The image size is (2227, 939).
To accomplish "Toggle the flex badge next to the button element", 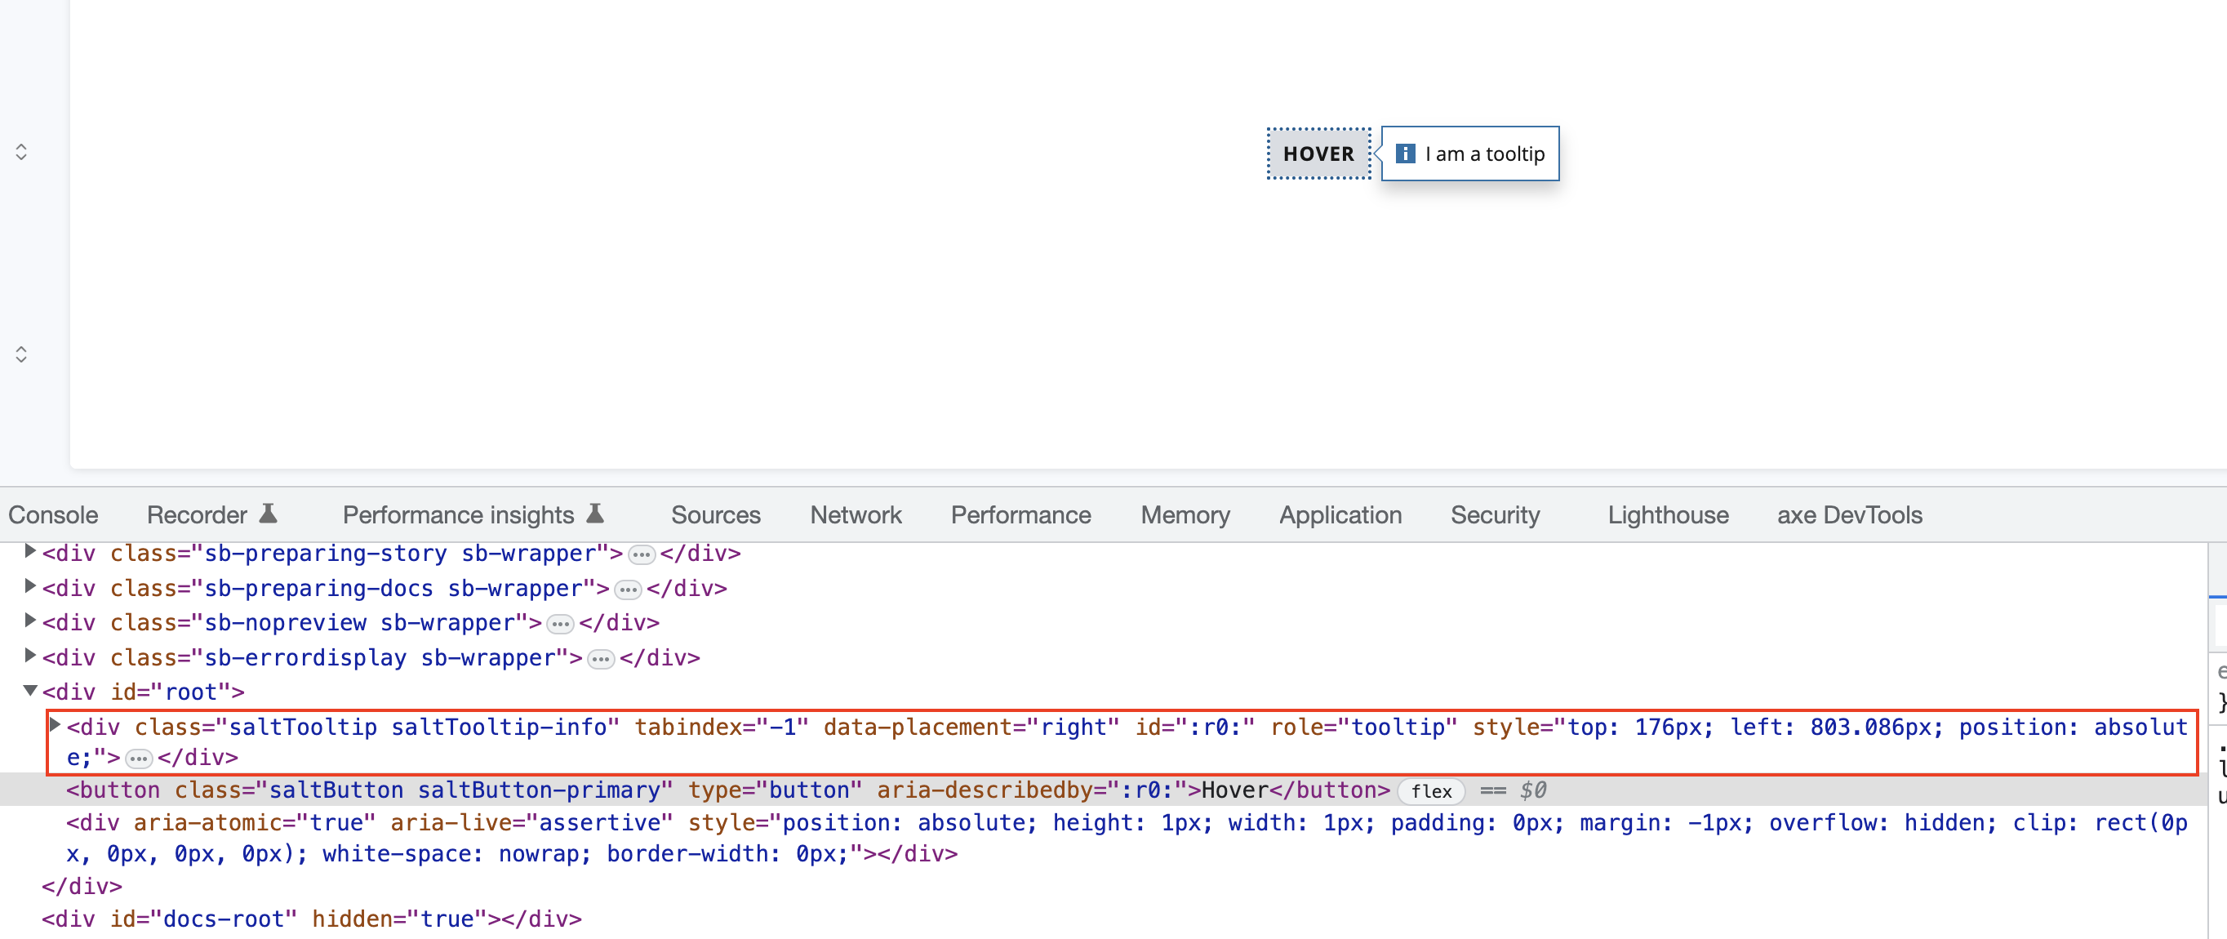I will point(1431,790).
